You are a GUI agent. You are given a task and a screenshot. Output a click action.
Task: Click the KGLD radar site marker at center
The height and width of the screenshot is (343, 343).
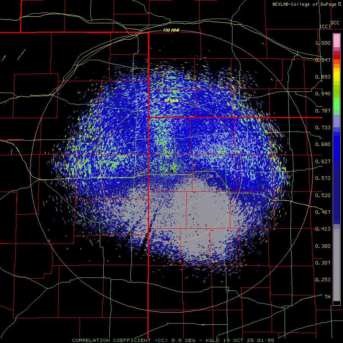pos(172,171)
